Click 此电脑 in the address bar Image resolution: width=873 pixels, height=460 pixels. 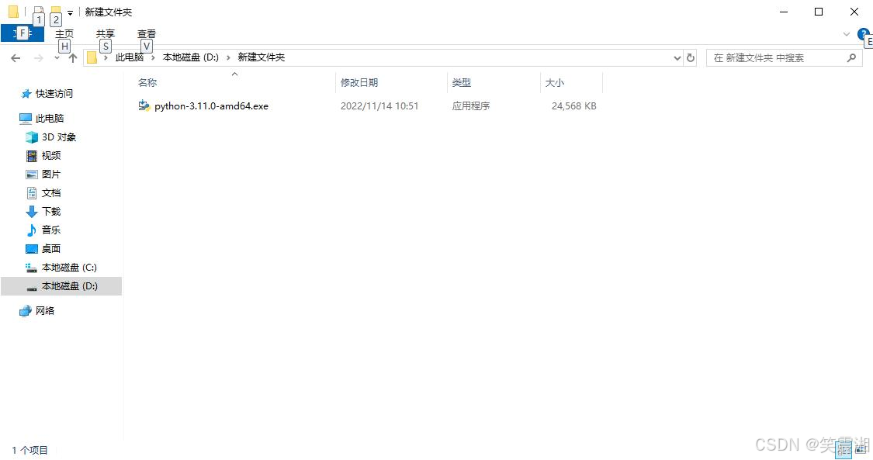point(129,57)
